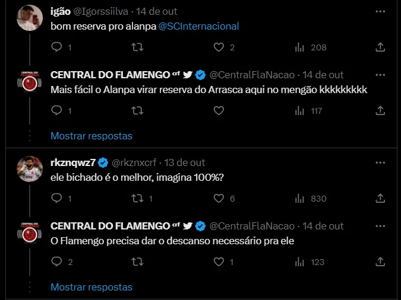Retweet the 'Mais fácil o Alanpa' reply
Screen dimensions: 401x300
click(x=137, y=110)
